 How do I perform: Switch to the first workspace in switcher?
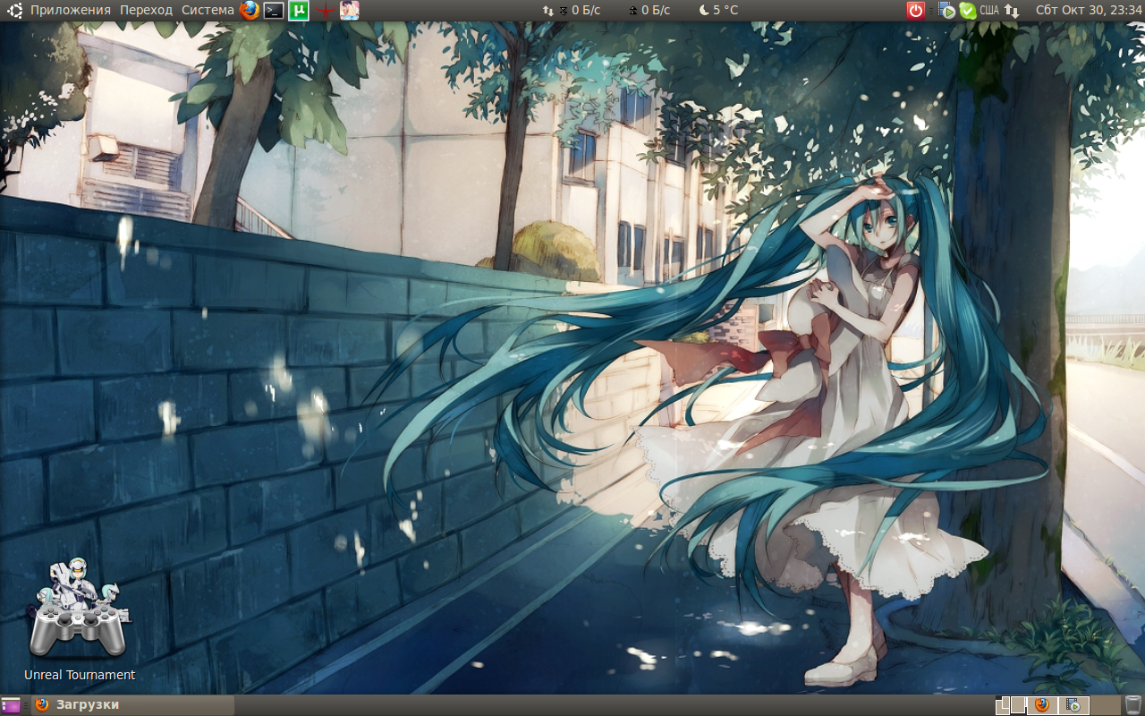[x=1011, y=705]
